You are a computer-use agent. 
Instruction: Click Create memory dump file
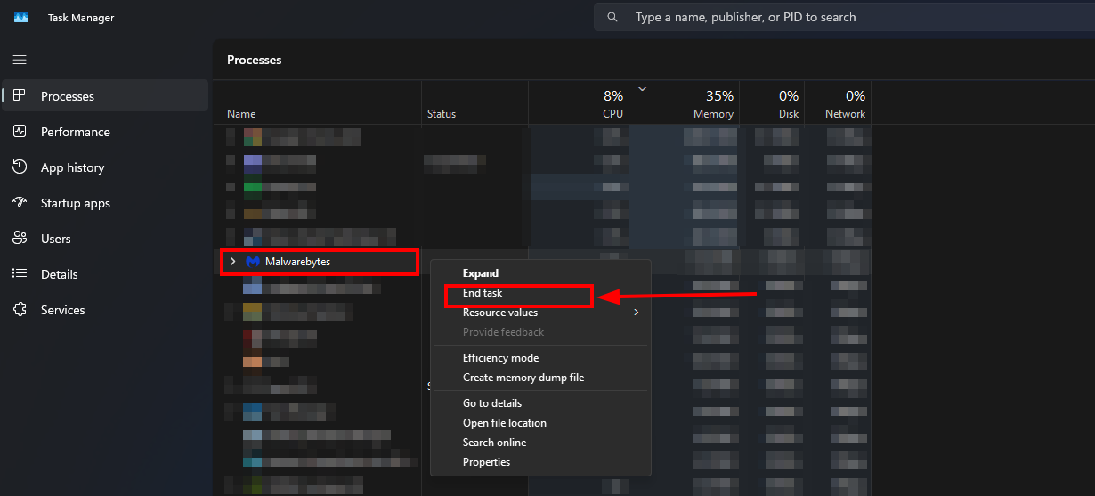523,378
